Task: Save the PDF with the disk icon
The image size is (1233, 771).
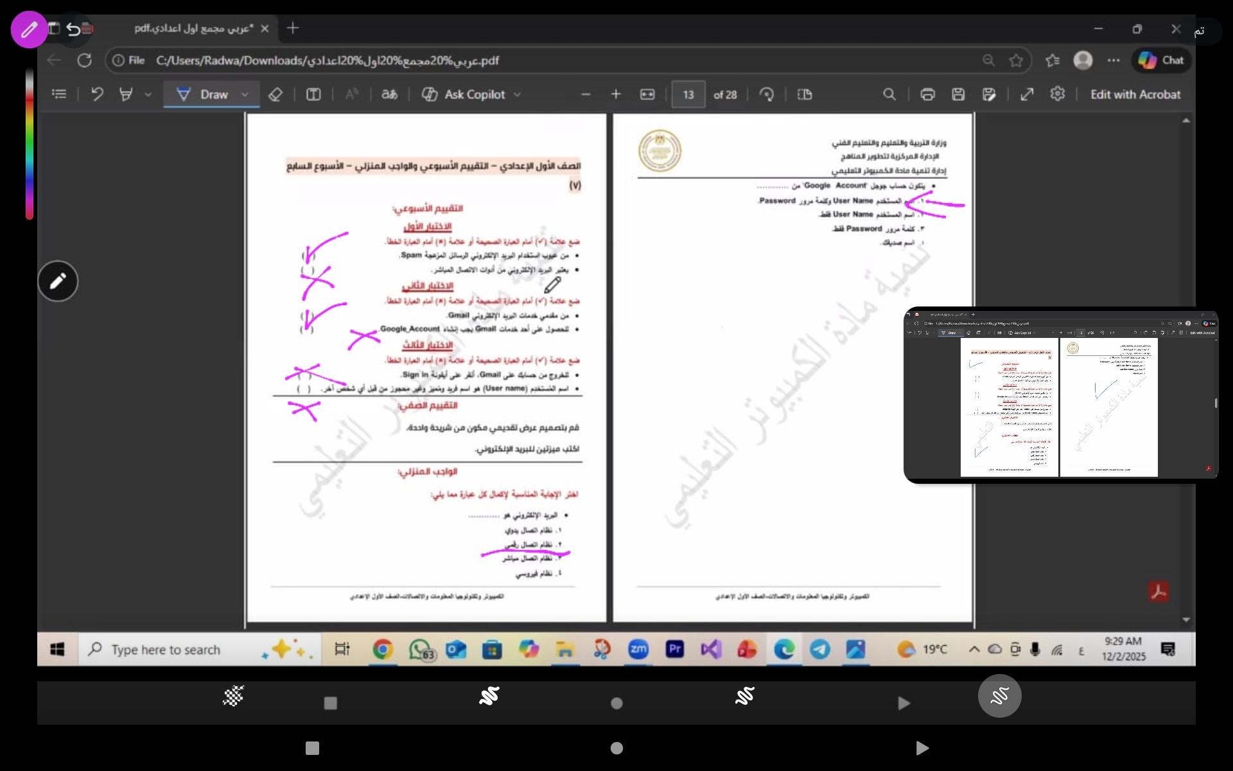Action: 958,94
